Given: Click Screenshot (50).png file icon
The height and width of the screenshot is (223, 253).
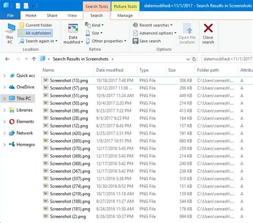Looking at the screenshot, I should [x=46, y=103].
